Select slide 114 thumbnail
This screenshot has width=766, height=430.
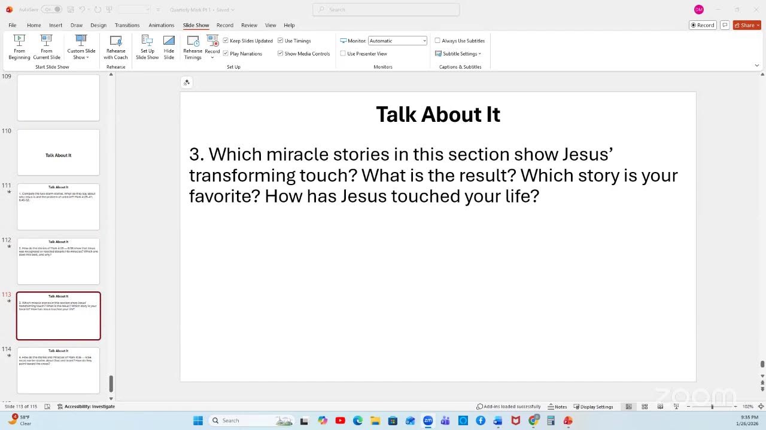[x=58, y=370]
